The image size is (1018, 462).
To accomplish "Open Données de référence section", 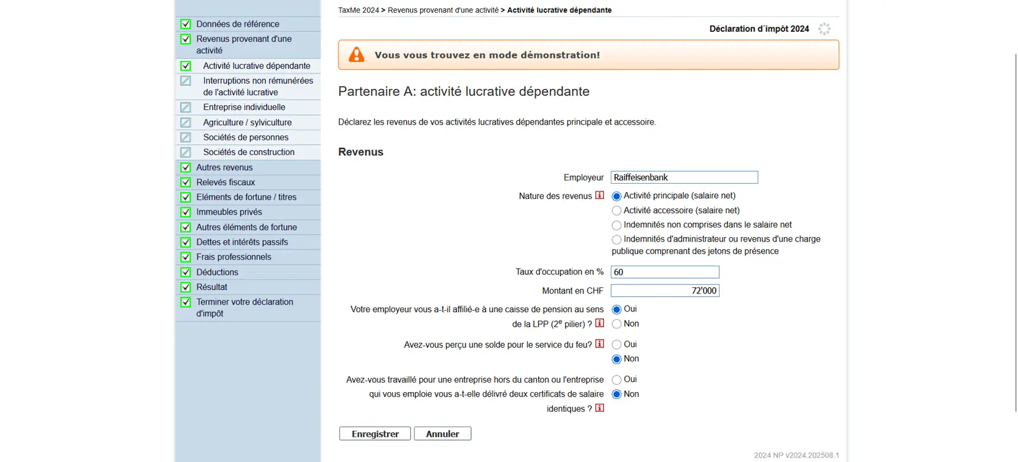I will pos(237,24).
